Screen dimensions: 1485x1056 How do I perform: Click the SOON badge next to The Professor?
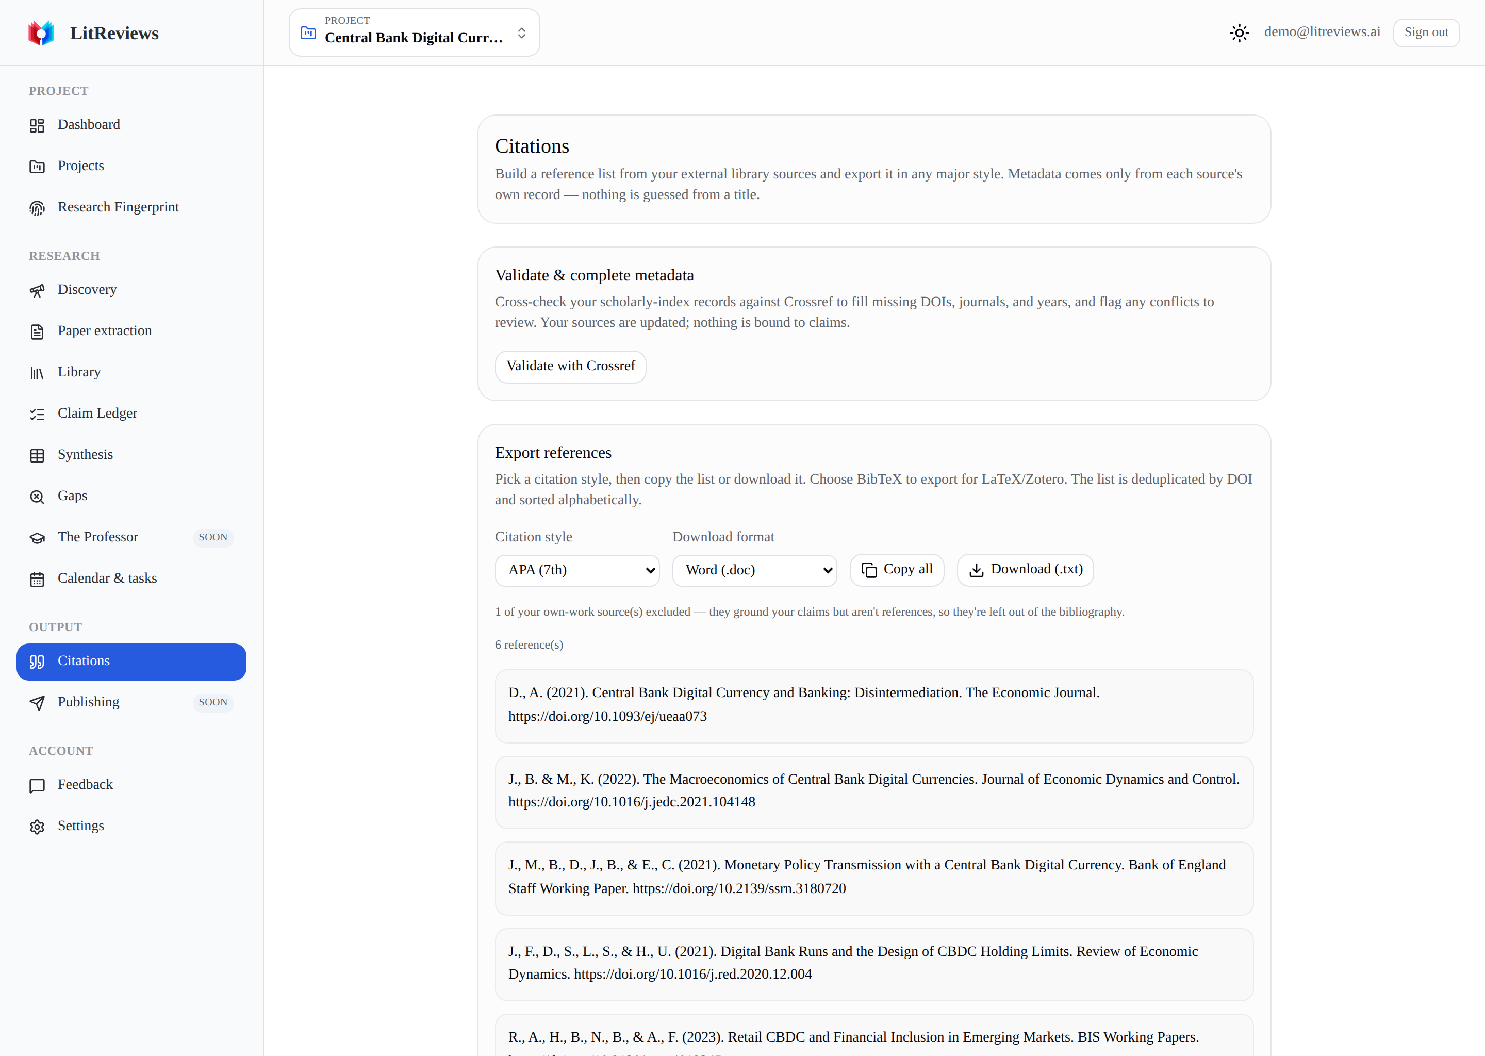[x=212, y=538]
